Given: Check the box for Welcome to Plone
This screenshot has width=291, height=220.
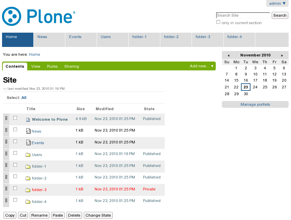Looking at the screenshot, I should (15, 118).
